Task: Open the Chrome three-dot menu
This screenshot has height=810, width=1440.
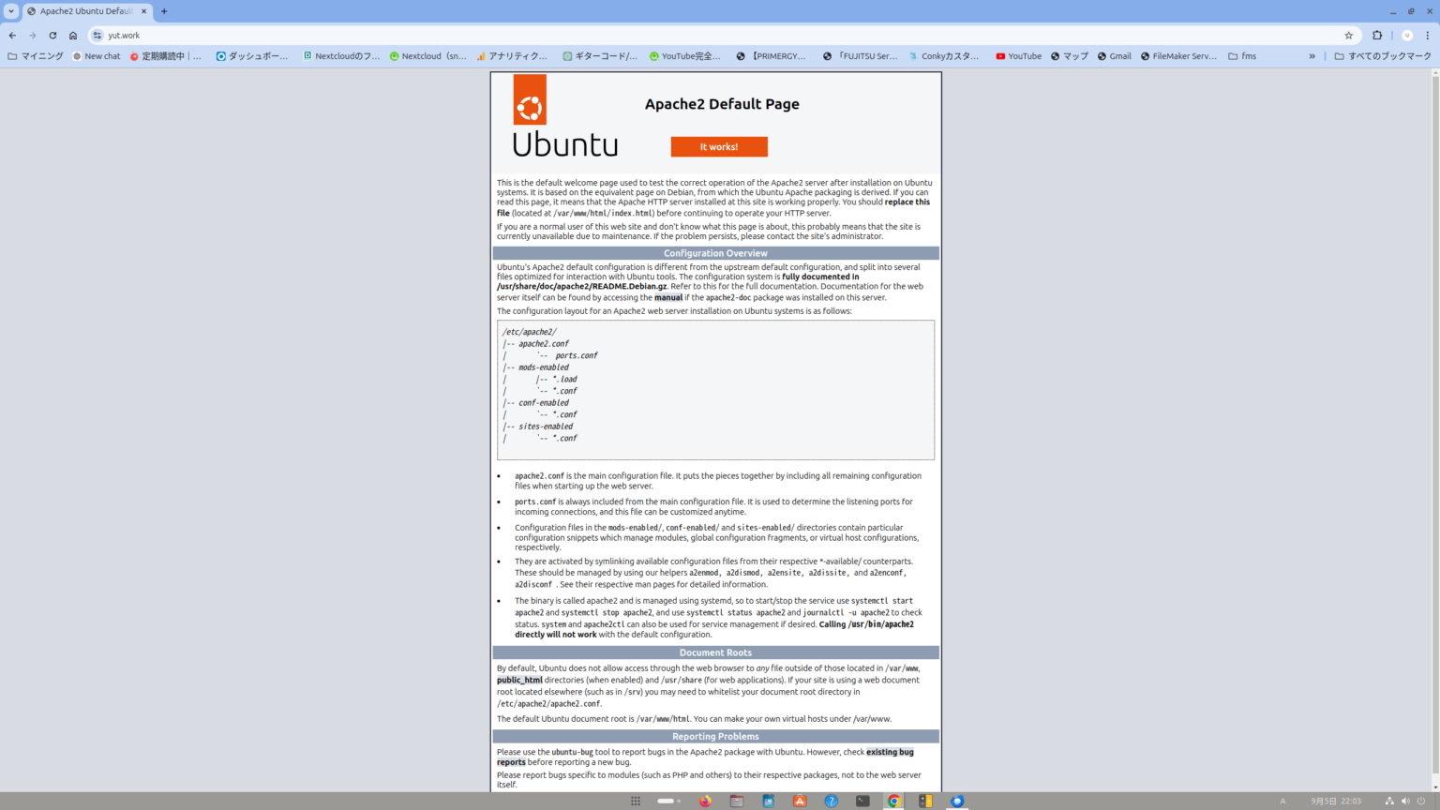Action: (1427, 36)
